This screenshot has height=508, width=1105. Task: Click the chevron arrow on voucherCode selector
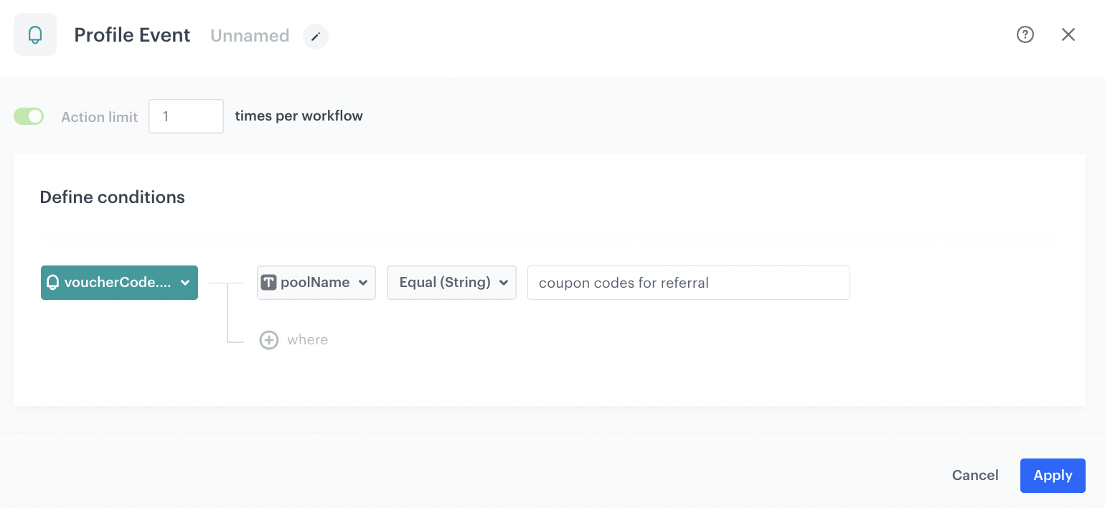185,283
